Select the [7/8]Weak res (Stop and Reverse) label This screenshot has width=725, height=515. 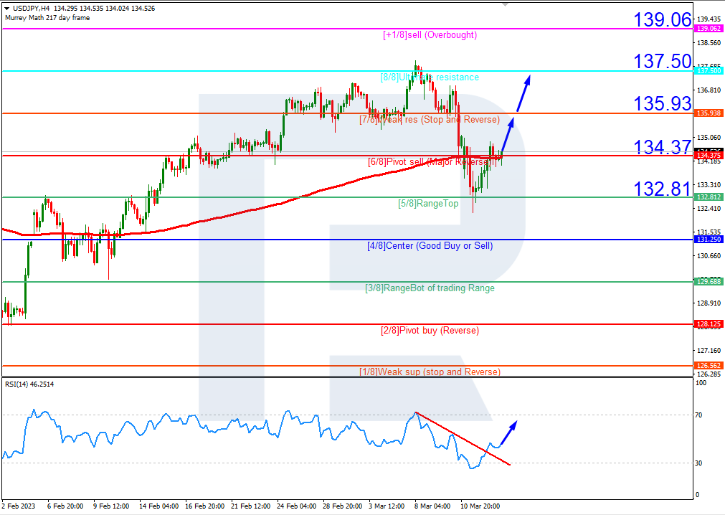[429, 120]
